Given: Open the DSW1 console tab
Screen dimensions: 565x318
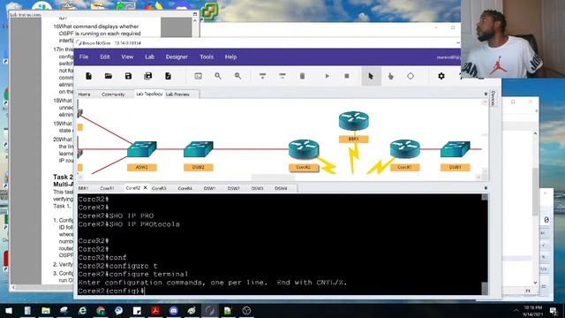Looking at the screenshot, I should [210, 188].
